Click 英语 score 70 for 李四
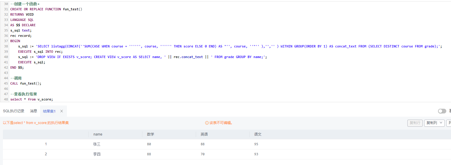Screen dimensions: 451x165 [x=203, y=154]
